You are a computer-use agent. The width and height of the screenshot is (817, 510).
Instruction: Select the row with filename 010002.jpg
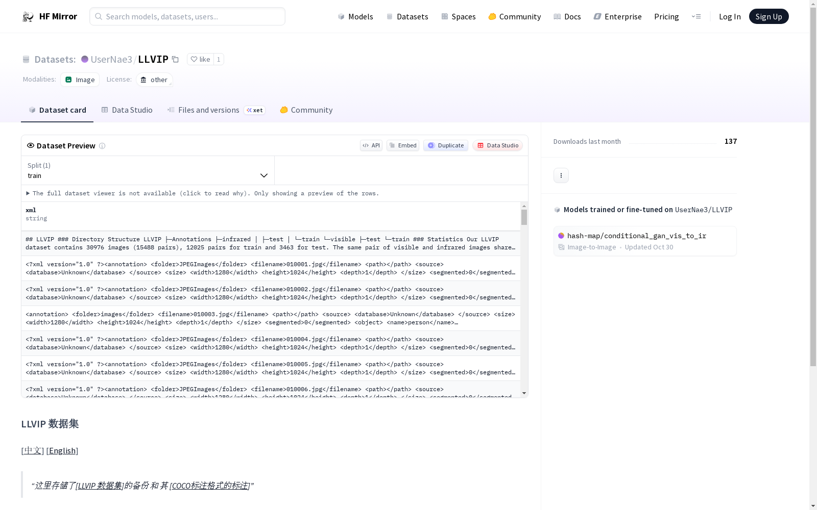pos(271,293)
